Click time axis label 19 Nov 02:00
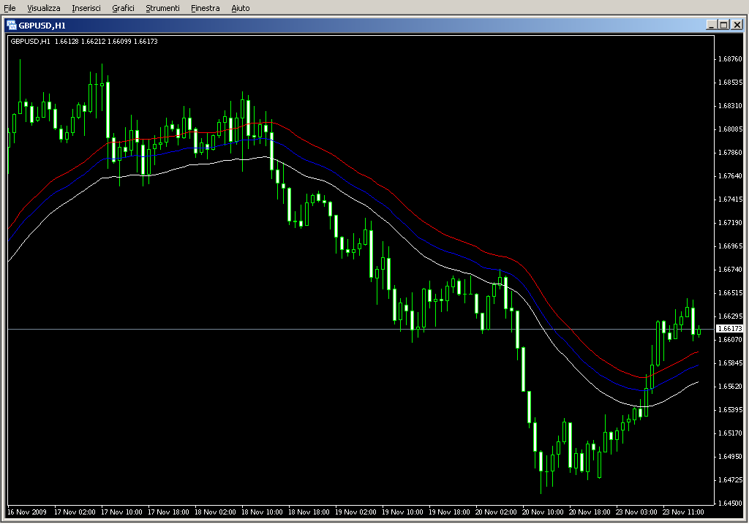The width and height of the screenshot is (749, 524). click(355, 512)
